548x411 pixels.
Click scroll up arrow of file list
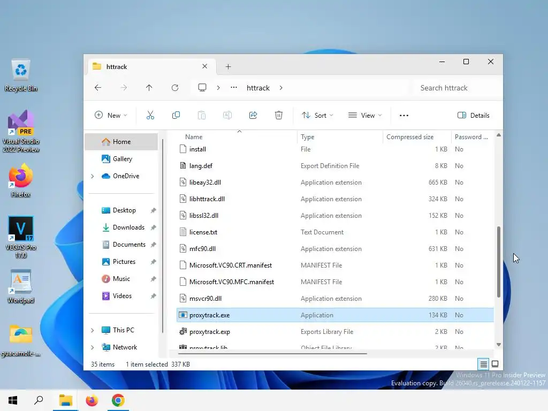click(x=498, y=135)
